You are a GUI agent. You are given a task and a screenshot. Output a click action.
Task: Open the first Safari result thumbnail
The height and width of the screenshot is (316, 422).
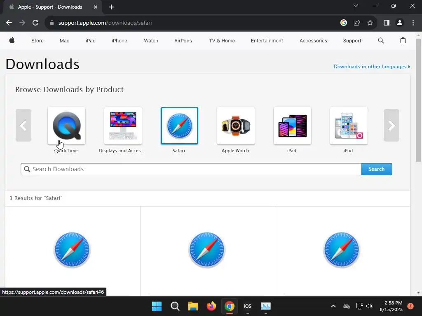72,250
